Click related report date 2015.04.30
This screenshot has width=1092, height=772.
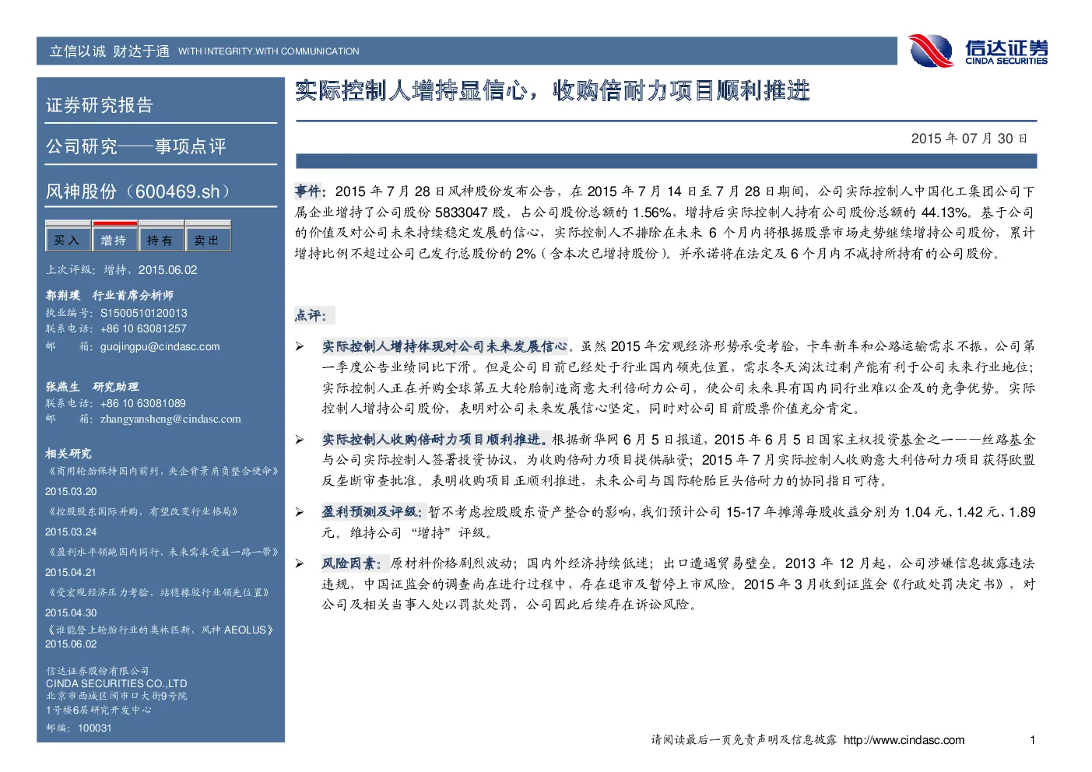coord(71,612)
